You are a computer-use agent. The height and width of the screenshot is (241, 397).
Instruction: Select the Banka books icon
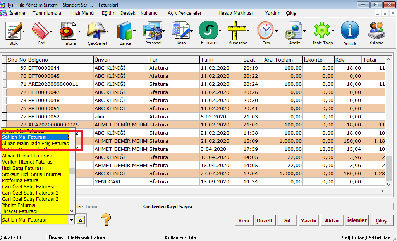[125, 32]
